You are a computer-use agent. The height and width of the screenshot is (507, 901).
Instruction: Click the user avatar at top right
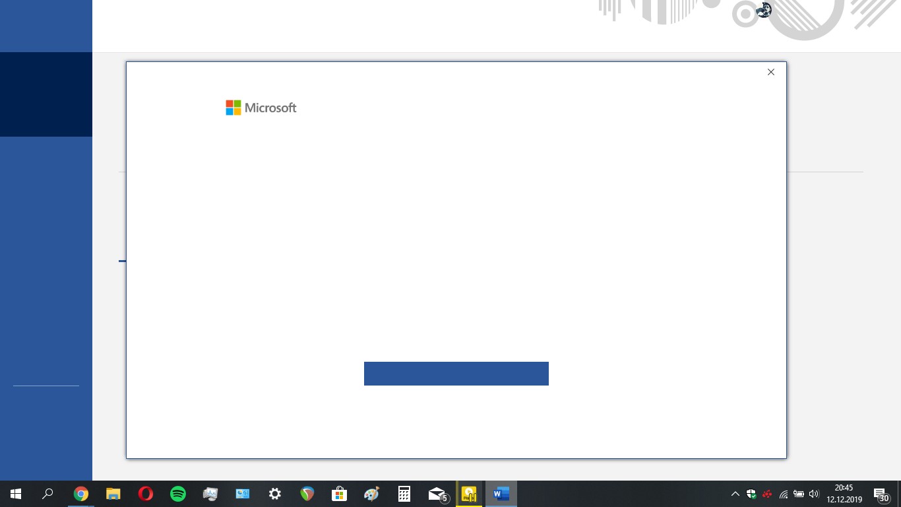[764, 10]
